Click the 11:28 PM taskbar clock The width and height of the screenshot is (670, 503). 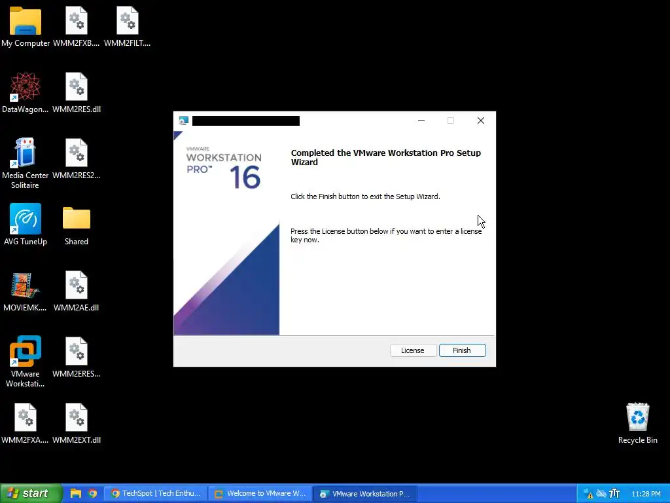tap(646, 494)
